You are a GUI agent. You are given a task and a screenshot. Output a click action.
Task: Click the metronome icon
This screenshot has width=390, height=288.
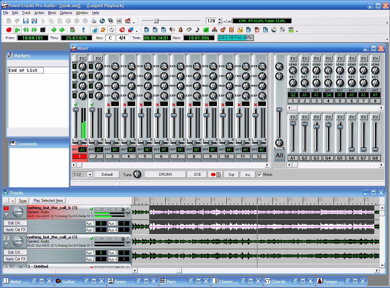pyautogui.click(x=181, y=30)
